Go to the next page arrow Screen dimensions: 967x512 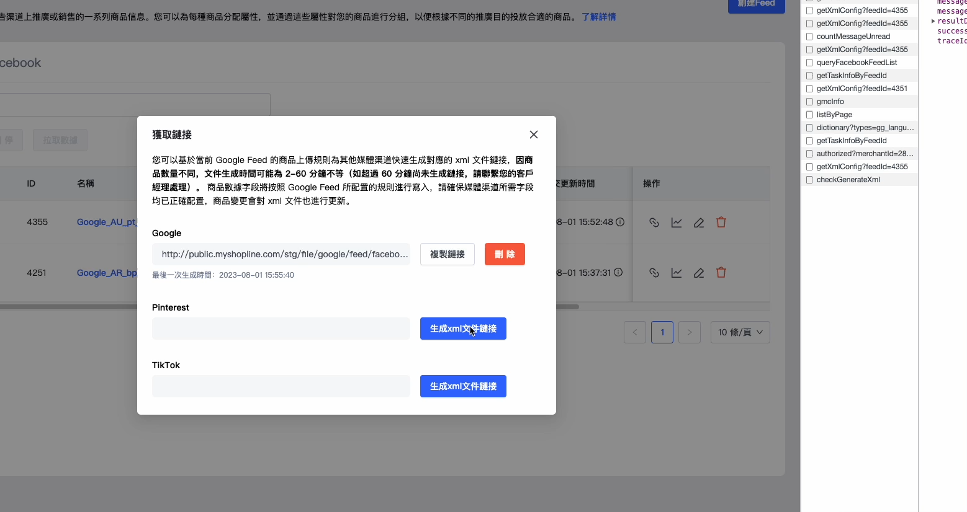click(x=689, y=332)
